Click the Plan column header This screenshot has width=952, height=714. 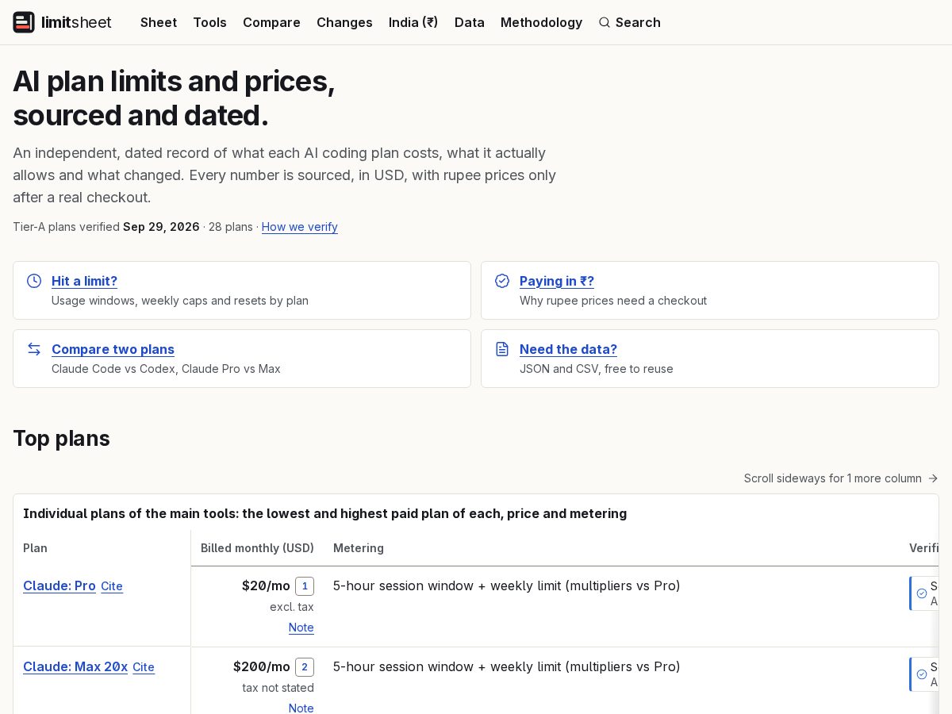coord(35,548)
